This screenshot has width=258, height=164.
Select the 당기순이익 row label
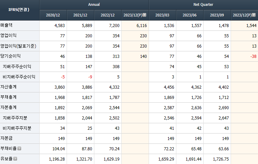[x=11, y=56]
